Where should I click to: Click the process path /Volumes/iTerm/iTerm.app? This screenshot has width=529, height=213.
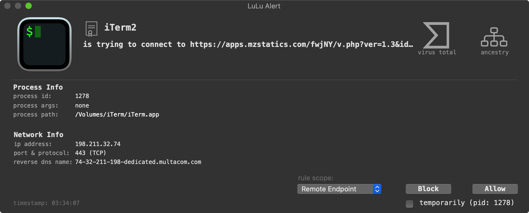(x=117, y=115)
